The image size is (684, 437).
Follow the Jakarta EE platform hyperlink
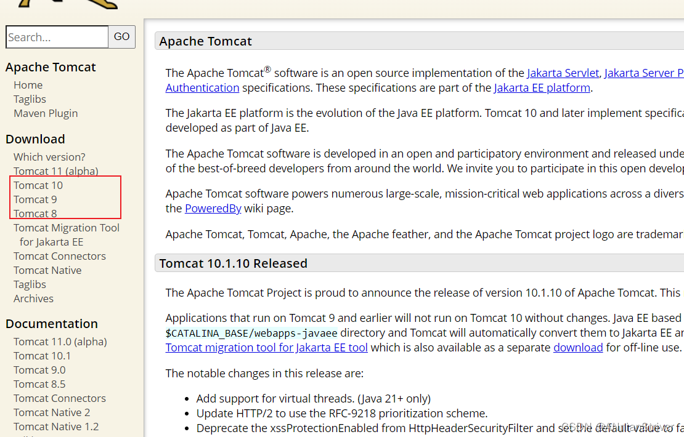coord(542,87)
